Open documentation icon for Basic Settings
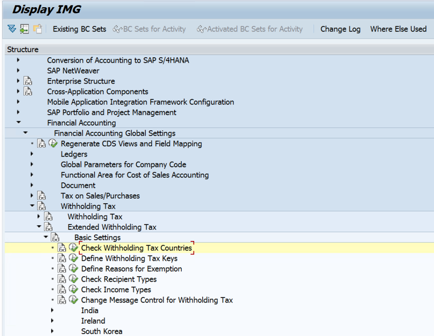Screen dimensions: 434x336 point(55,238)
